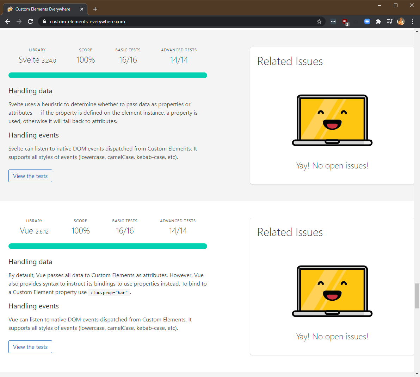
Task: Click the scroll-up arrow of the scrollbar
Action: click(x=417, y=31)
